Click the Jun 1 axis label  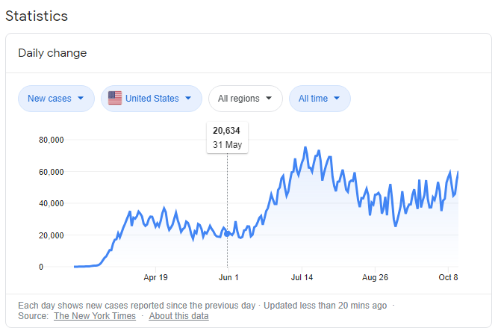coord(228,277)
